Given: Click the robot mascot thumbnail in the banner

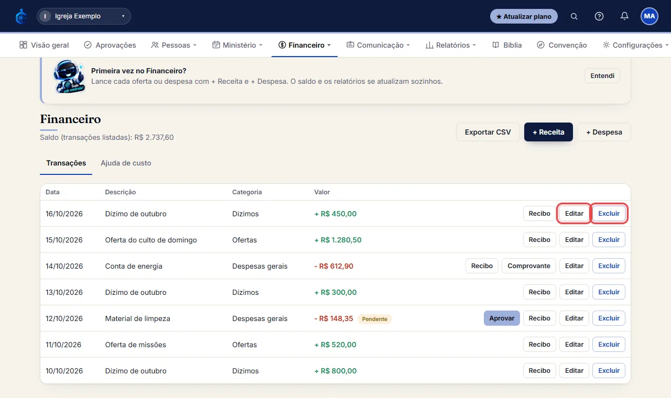Looking at the screenshot, I should tap(68, 76).
